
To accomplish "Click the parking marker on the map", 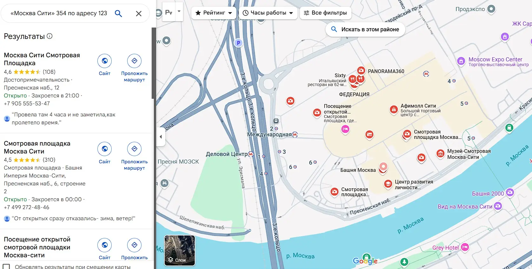I will [x=238, y=43].
